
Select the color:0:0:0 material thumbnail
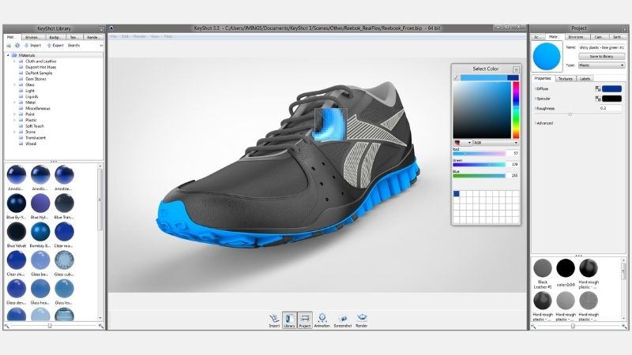point(566,267)
